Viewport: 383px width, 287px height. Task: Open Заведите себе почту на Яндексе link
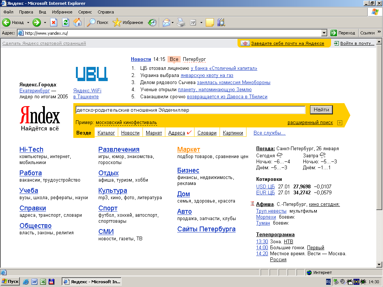288,43
